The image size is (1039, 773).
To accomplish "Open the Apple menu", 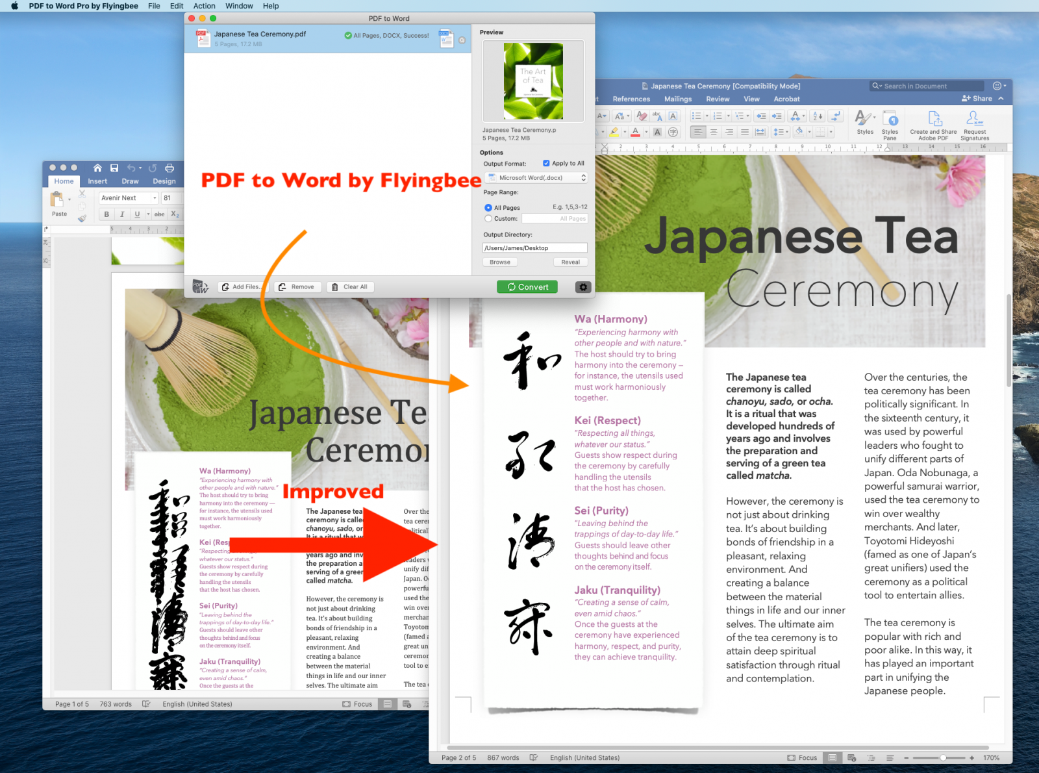I will [14, 6].
